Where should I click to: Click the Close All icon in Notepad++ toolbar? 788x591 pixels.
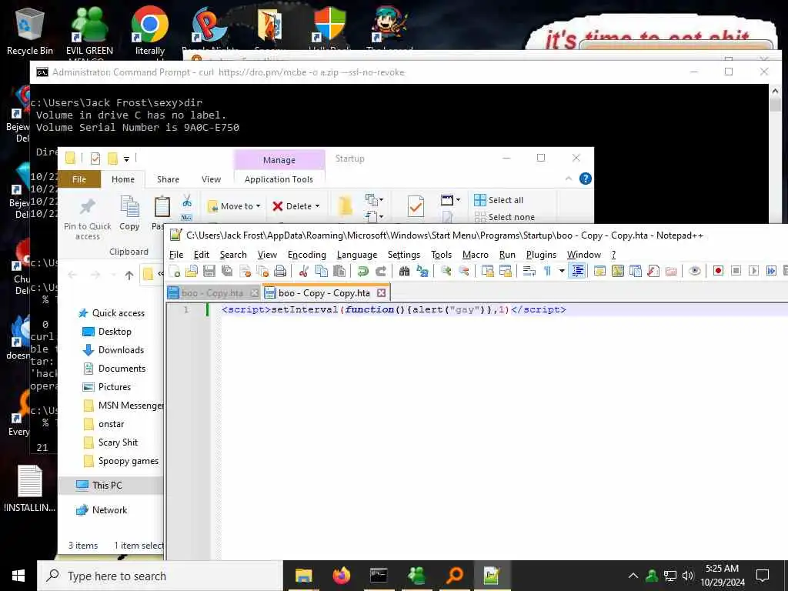tap(262, 272)
